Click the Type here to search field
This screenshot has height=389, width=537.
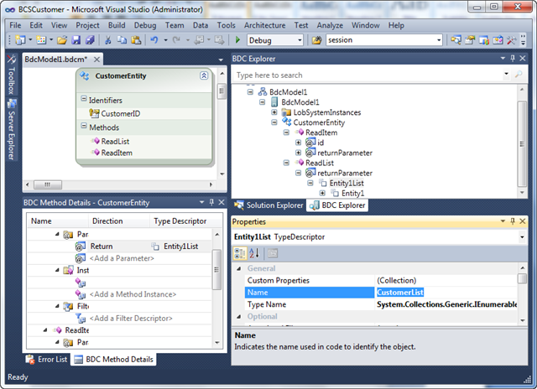(x=369, y=75)
